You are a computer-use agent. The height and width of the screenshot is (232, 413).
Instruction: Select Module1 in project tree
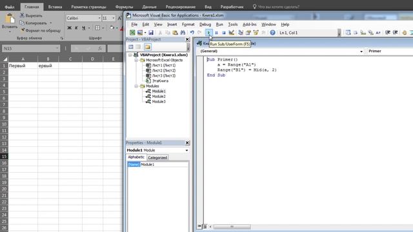(159, 92)
